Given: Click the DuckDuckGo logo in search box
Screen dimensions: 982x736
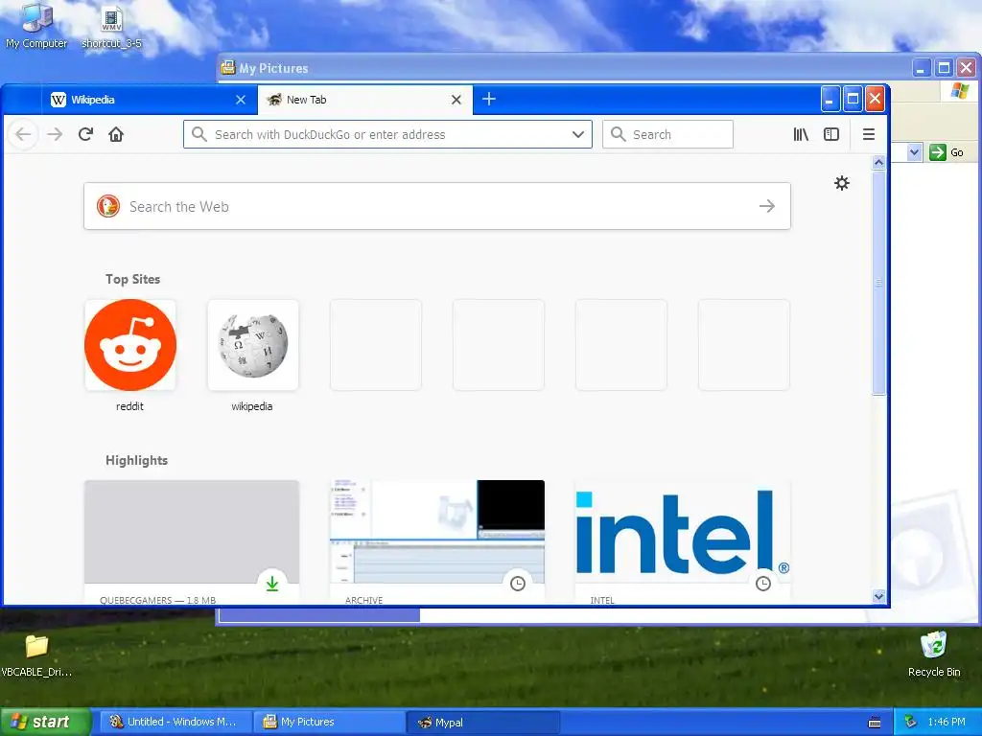Looking at the screenshot, I should tap(107, 206).
